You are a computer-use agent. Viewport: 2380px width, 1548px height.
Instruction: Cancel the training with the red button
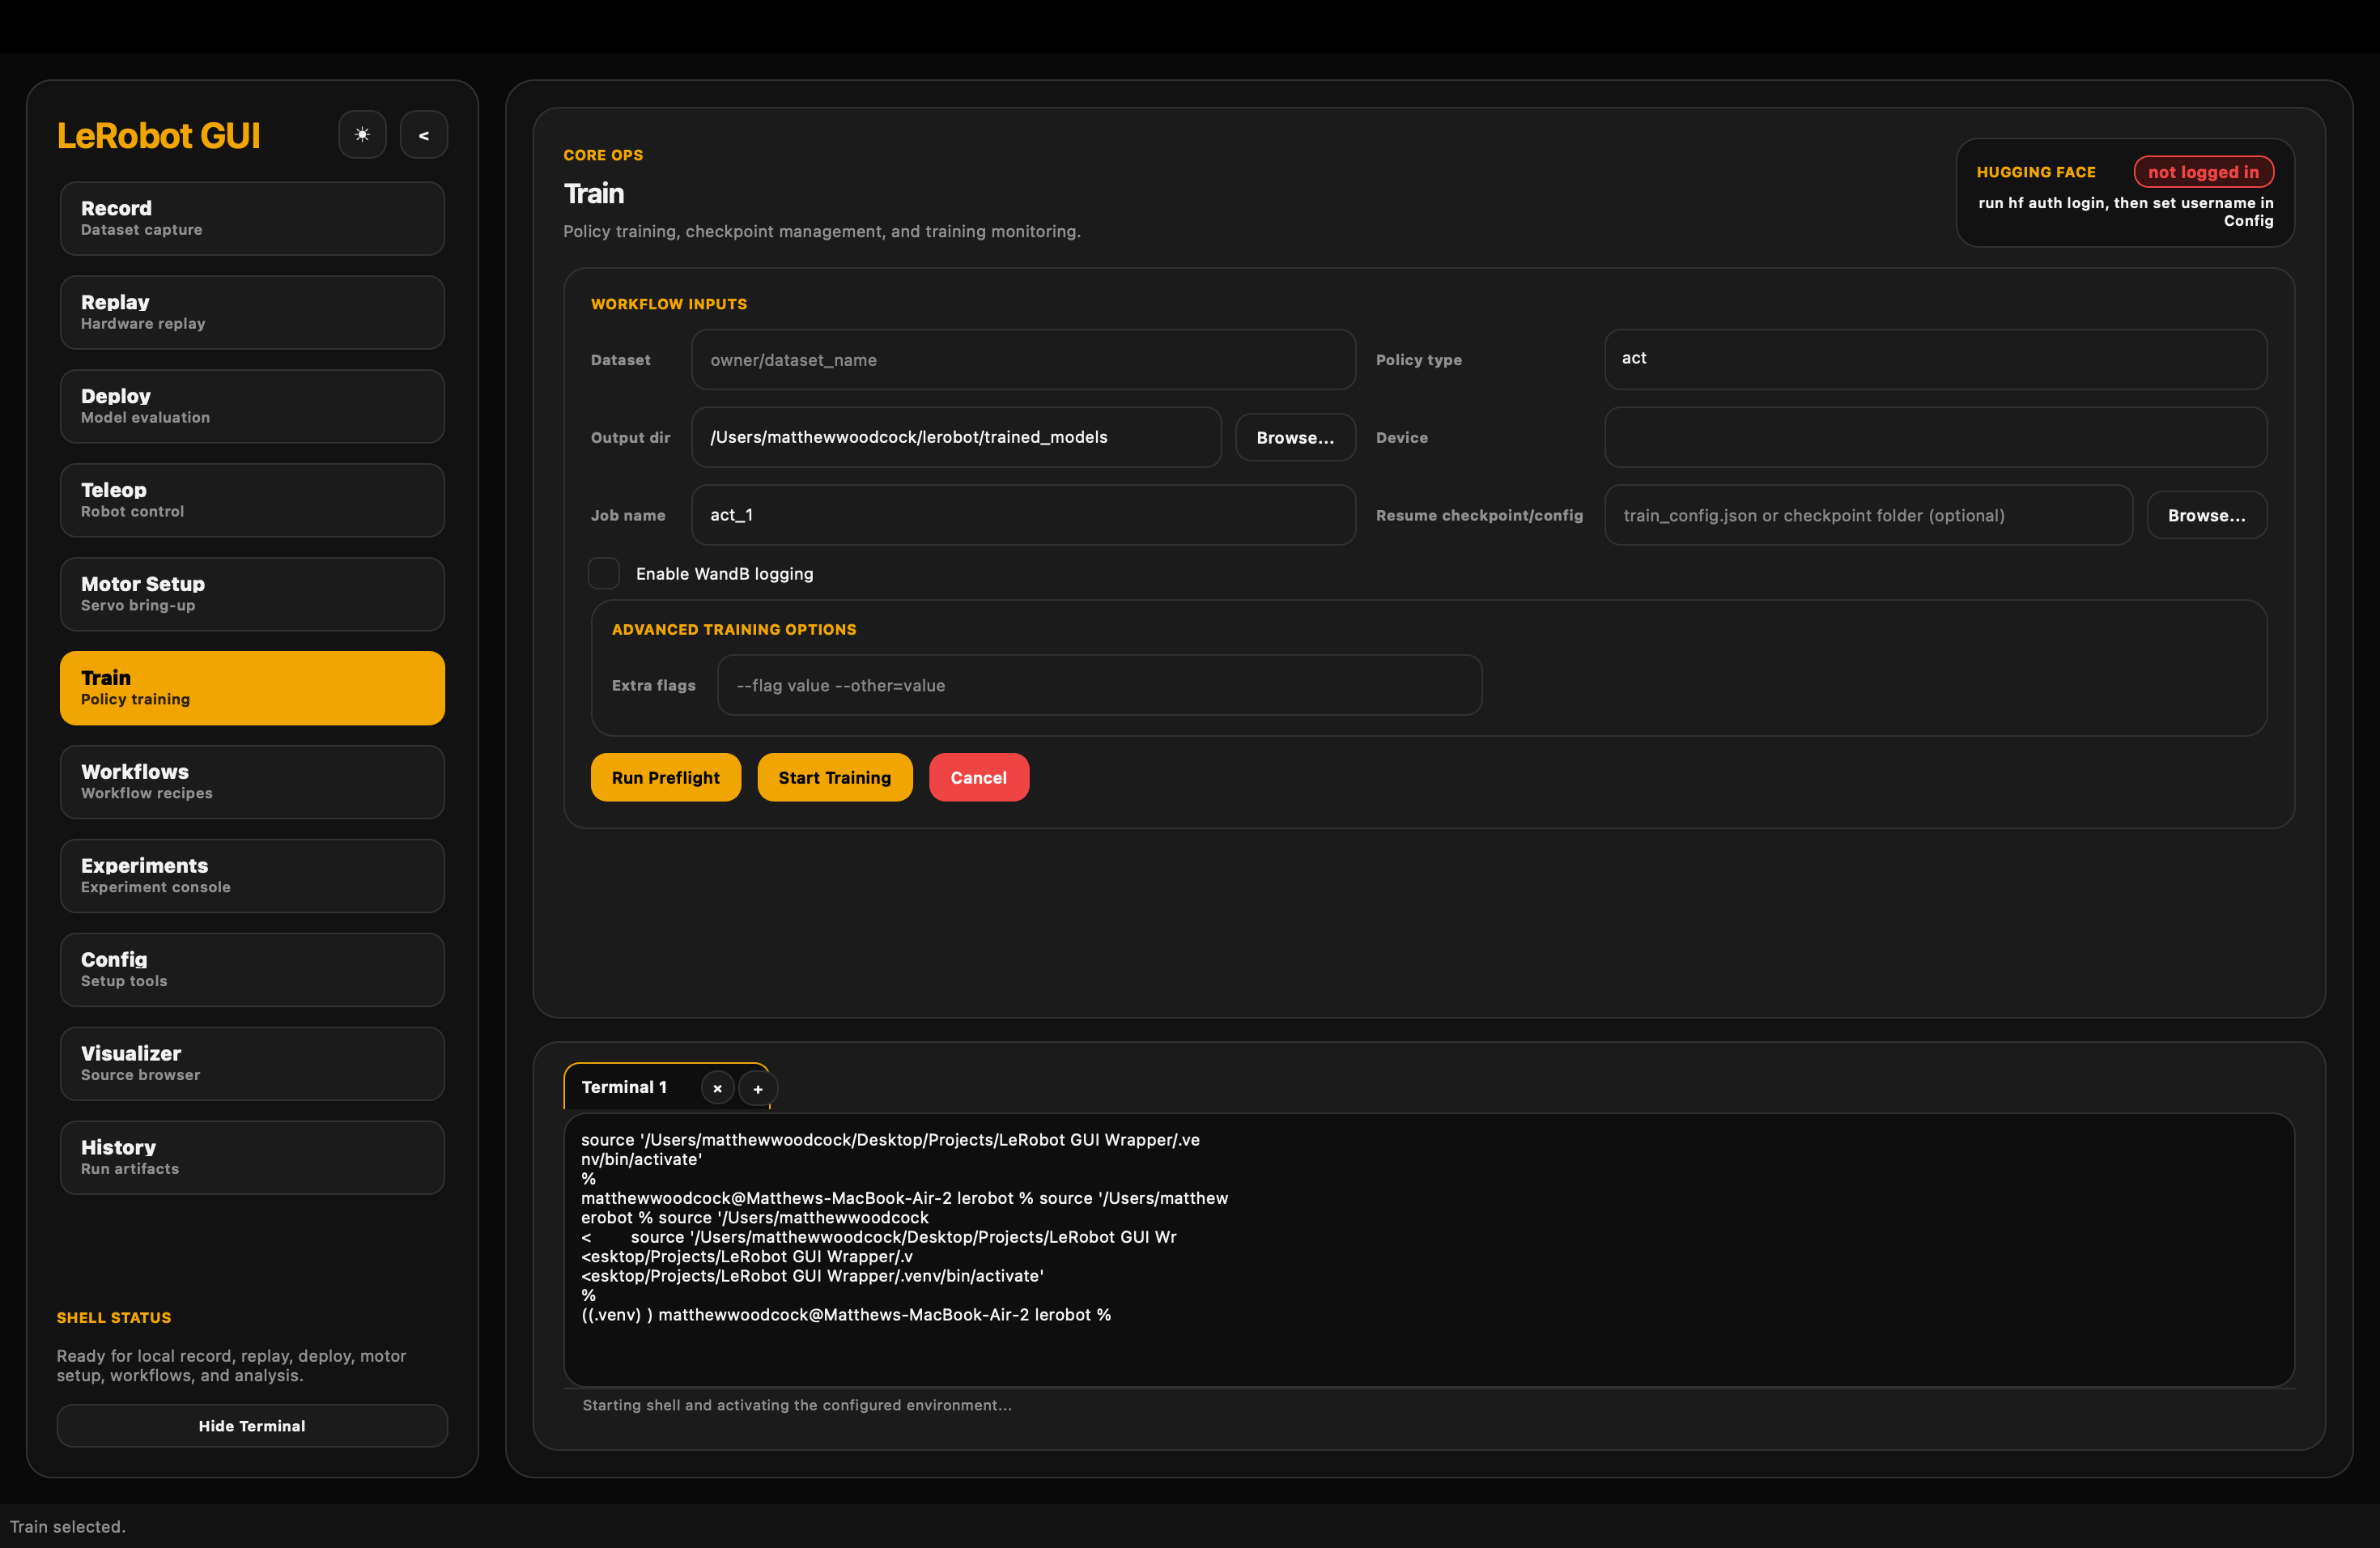tap(979, 777)
